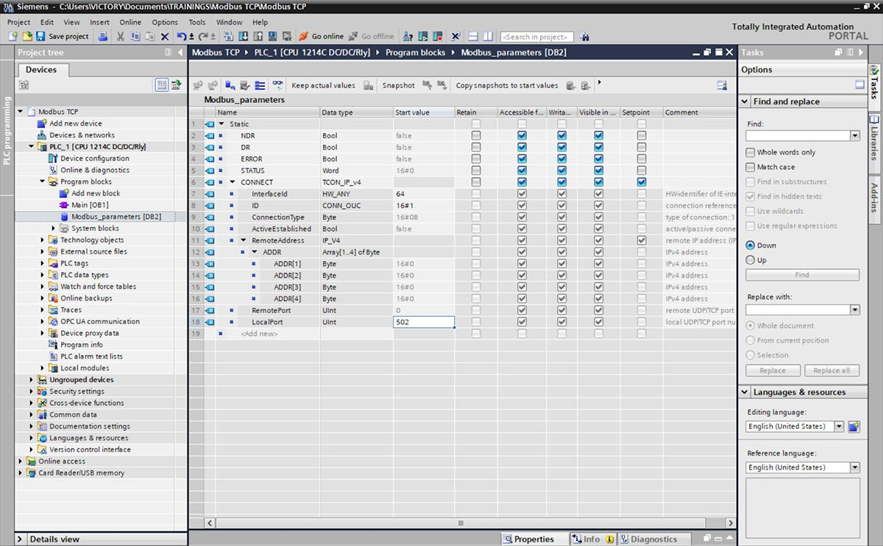883x546 pixels.
Task: Click the Open project folder icon
Action: coord(26,36)
